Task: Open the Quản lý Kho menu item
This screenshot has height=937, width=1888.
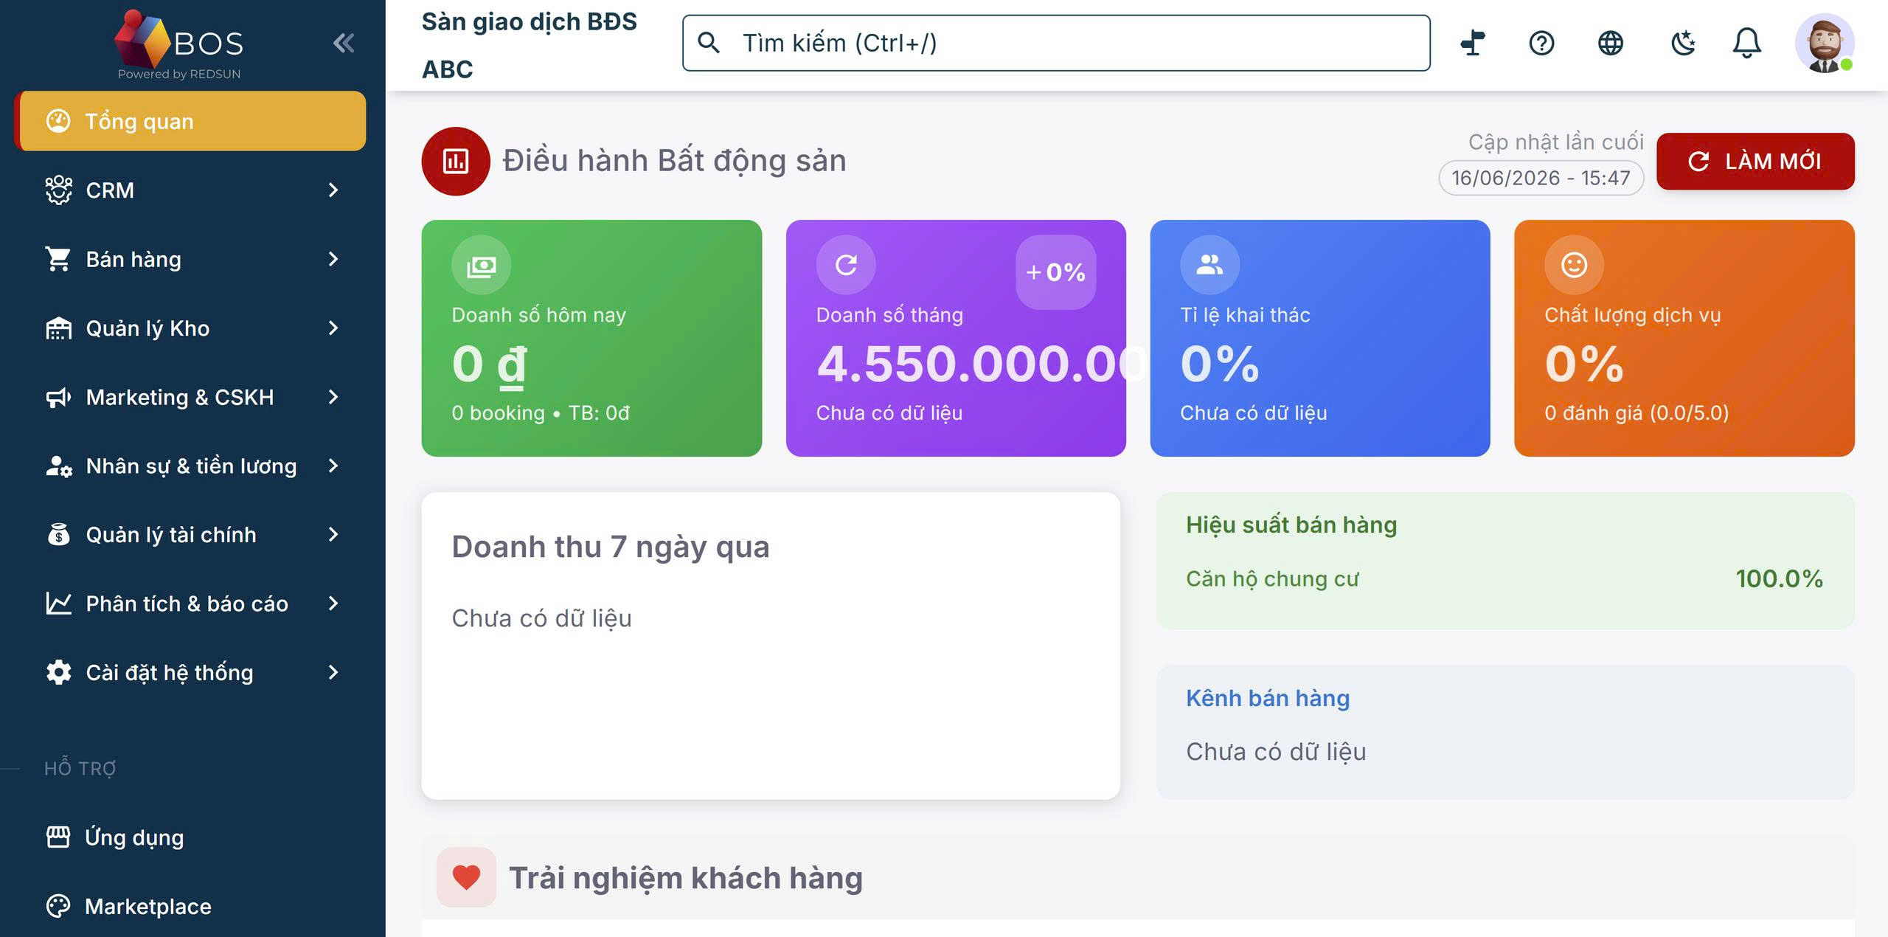Action: point(190,328)
